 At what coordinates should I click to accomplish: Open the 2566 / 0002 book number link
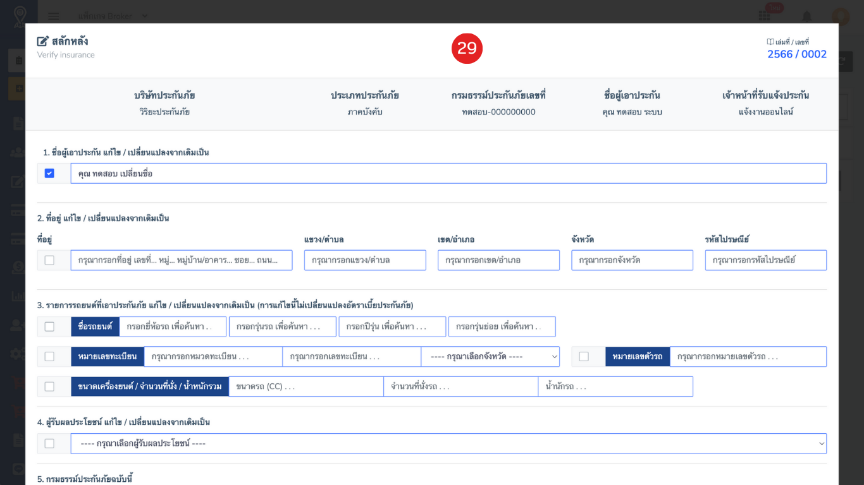797,54
